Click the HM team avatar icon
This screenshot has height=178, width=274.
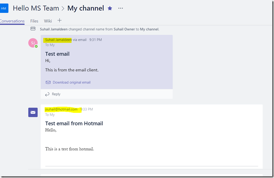pos(4,9)
